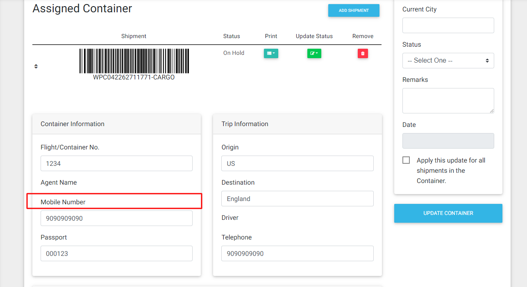
Task: Click the Date field
Action: coord(448,141)
